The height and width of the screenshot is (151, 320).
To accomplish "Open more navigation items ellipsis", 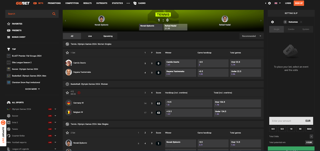I will pos(128,3).
